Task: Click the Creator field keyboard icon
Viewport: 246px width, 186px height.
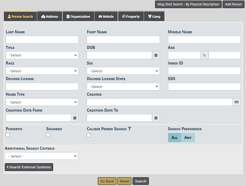Action: tap(236, 102)
